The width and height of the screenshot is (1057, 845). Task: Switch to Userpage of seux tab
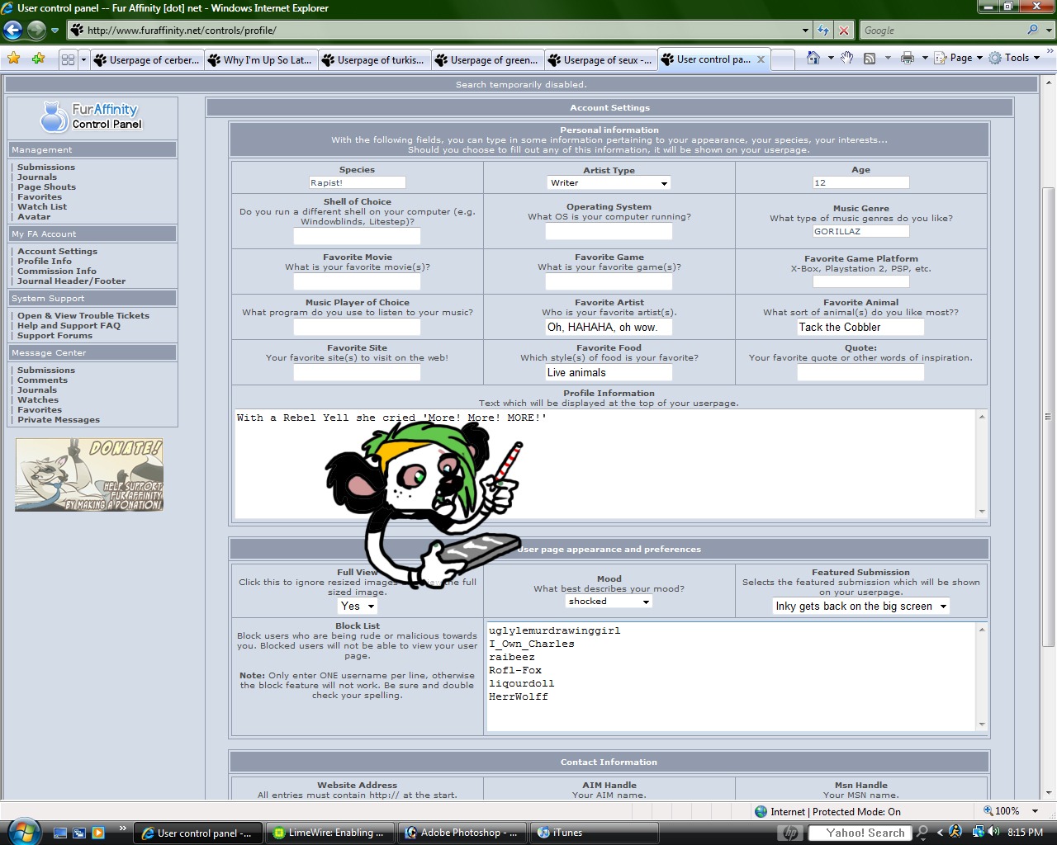601,59
